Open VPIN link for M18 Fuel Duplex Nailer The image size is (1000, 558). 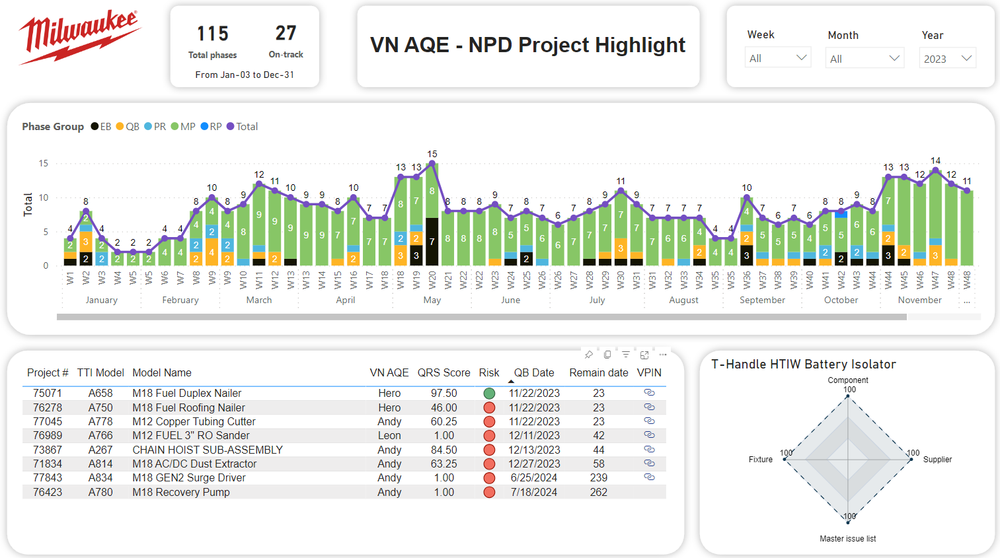point(649,393)
